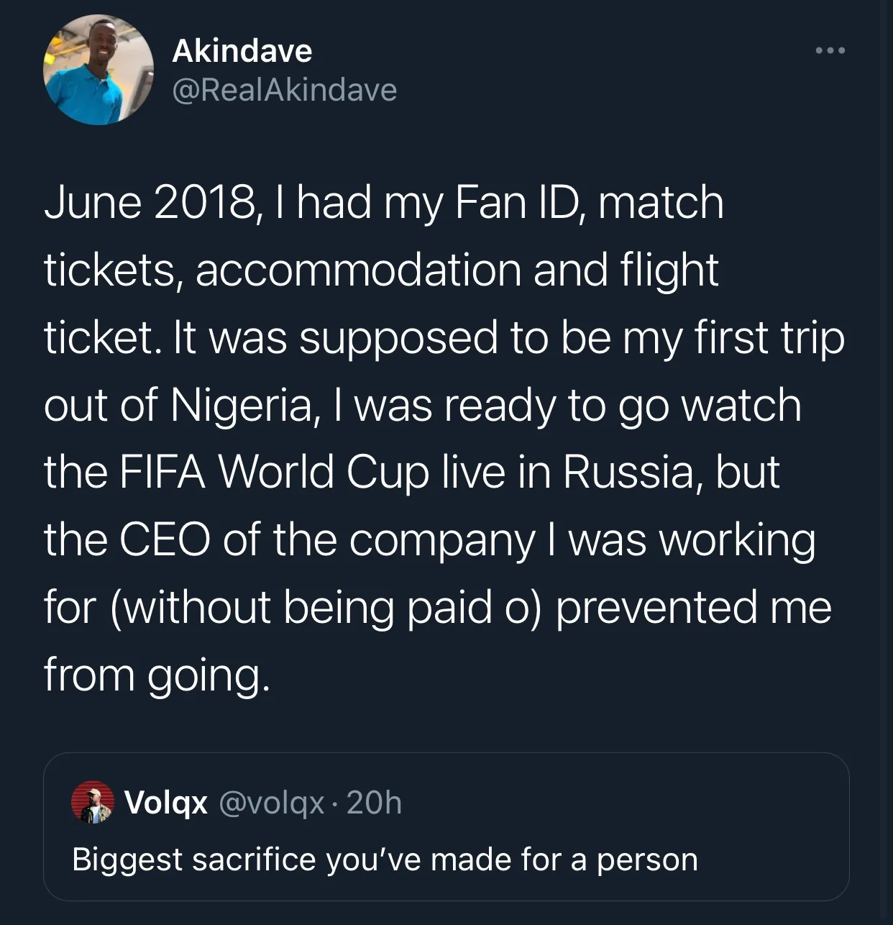893x925 pixels.
Task: Open the three-dot more options menu
Action: (830, 50)
